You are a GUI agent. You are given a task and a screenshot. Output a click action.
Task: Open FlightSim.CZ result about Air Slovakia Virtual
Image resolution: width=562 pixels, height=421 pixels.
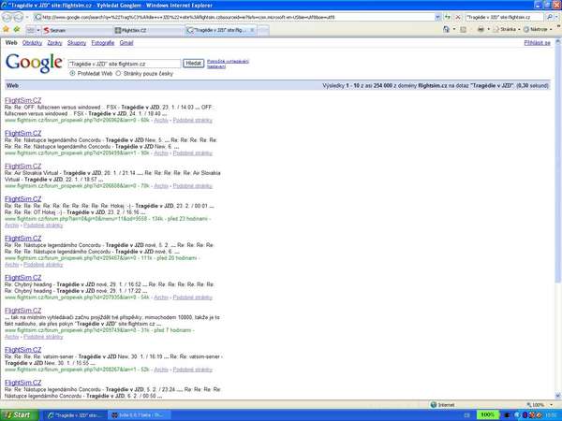coord(22,167)
